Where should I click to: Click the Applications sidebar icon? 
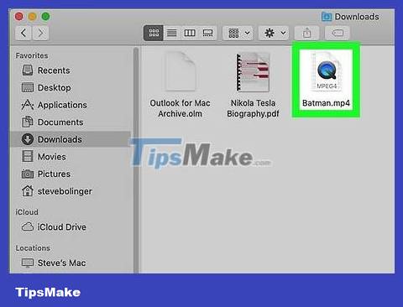[x=28, y=105]
